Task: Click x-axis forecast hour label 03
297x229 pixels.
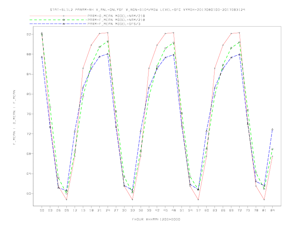Action: click(x=50, y=210)
